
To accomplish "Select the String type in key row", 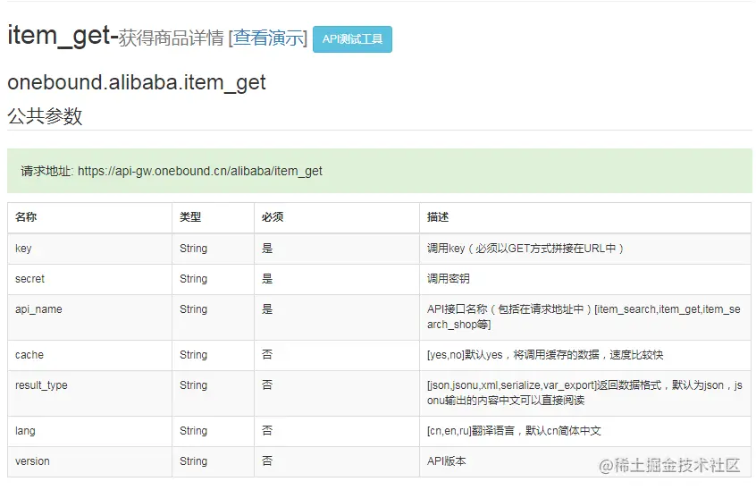I will pyautogui.click(x=193, y=249).
